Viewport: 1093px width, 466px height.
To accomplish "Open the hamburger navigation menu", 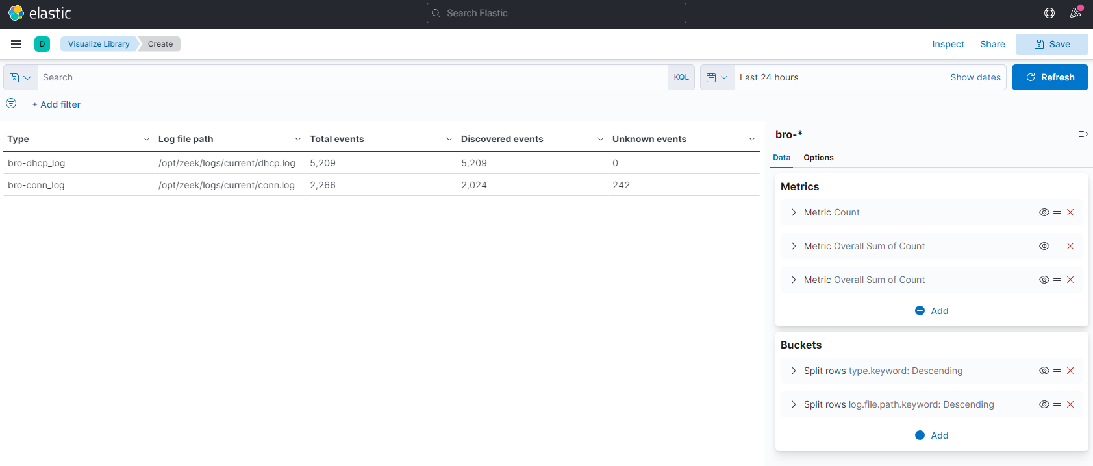I will click(x=16, y=44).
